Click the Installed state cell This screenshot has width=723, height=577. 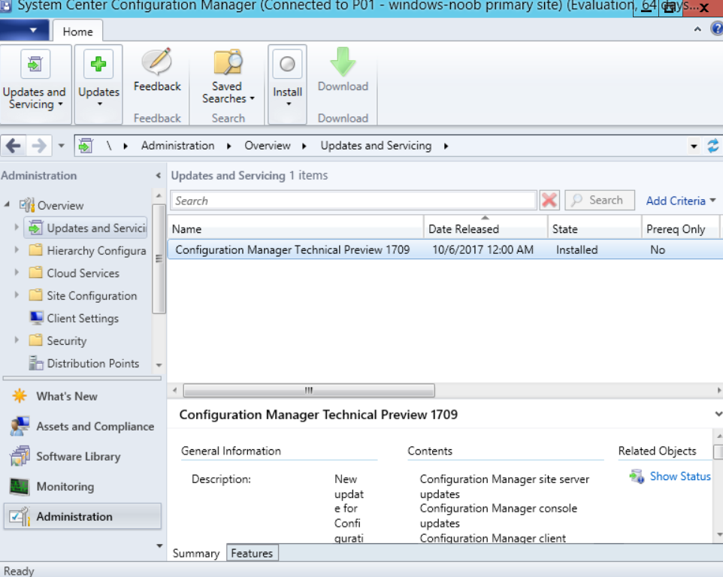coord(576,249)
